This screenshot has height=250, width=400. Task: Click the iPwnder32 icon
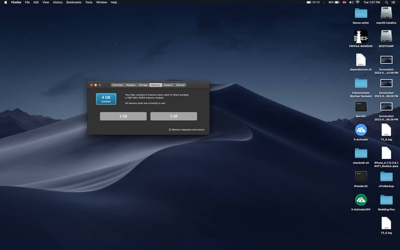click(x=361, y=176)
